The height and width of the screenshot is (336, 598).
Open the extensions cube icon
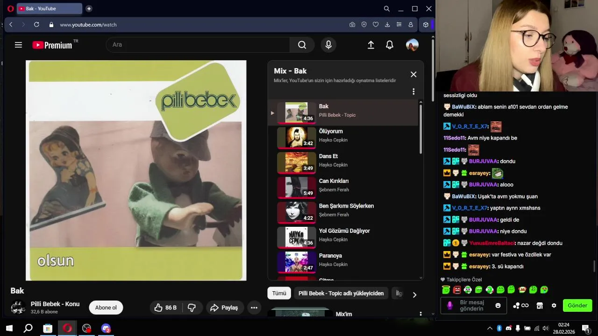(x=426, y=25)
